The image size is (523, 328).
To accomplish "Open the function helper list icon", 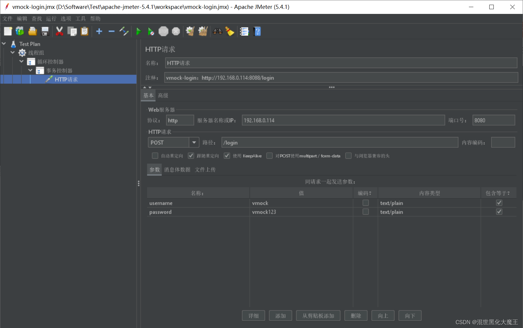I will [x=244, y=31].
